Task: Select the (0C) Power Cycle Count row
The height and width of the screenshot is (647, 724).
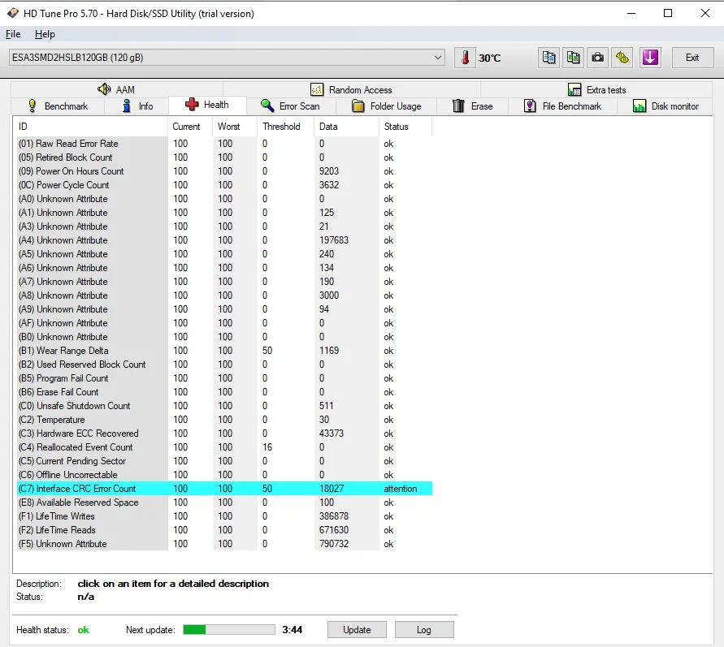Action: coord(224,185)
